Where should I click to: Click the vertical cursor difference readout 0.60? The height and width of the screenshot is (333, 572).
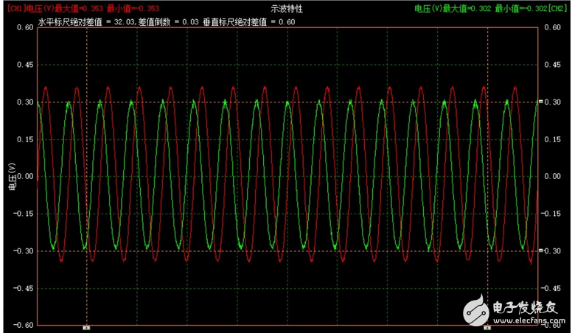coord(287,22)
